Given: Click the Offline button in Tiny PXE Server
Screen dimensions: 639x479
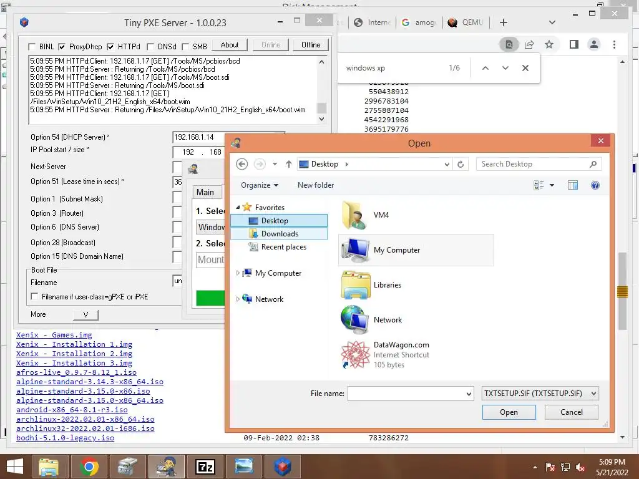Looking at the screenshot, I should 311,45.
